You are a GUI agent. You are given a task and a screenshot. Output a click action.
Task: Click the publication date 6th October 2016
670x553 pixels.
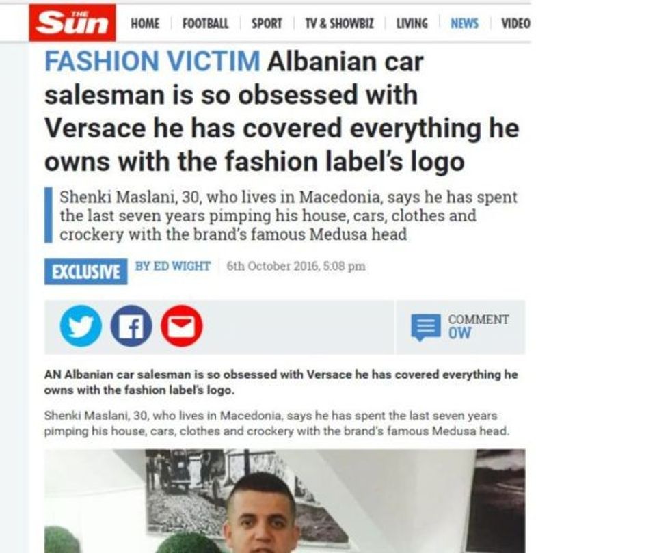296,266
